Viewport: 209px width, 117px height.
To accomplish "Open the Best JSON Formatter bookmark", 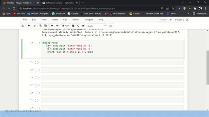I will click(91, 14).
